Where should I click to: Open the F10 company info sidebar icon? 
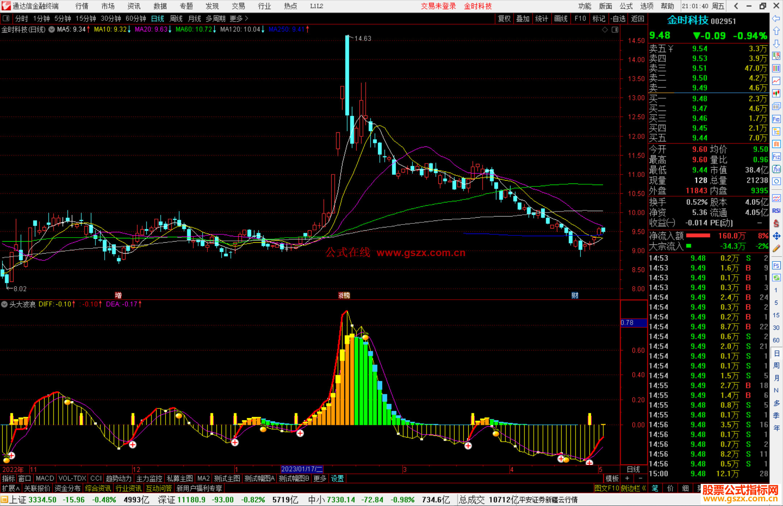click(x=776, y=119)
